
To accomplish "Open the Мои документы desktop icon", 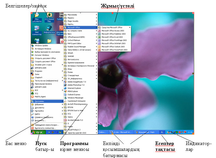I will tap(37, 18).
